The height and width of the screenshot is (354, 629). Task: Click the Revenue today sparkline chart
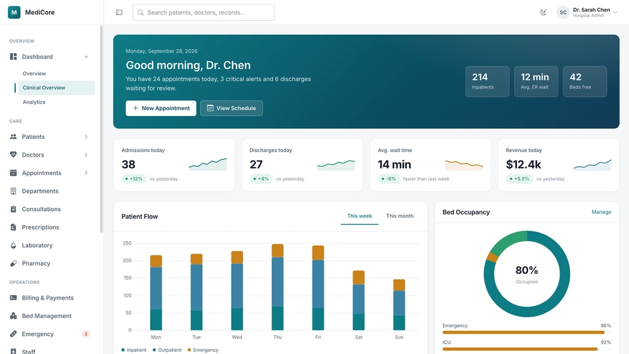[592, 165]
